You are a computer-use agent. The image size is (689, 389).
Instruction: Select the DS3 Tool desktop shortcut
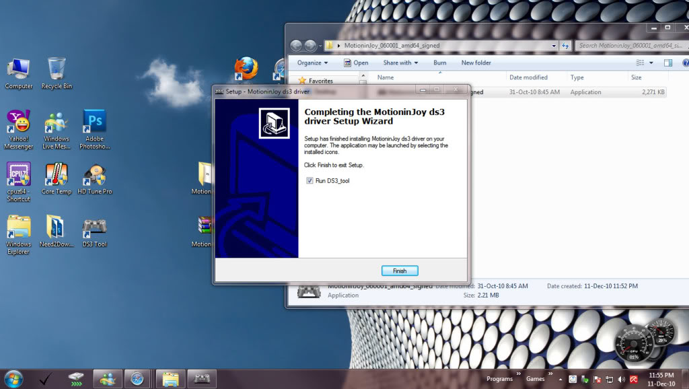94,232
